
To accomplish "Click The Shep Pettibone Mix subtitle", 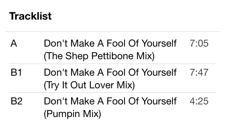I will 99,56.
